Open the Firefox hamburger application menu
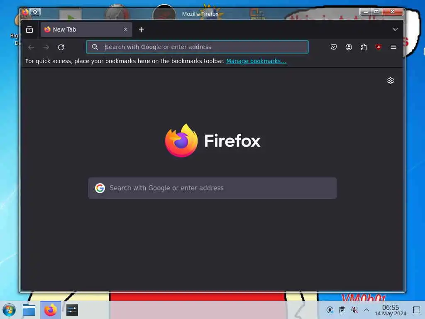This screenshot has width=425, height=319. point(393,47)
